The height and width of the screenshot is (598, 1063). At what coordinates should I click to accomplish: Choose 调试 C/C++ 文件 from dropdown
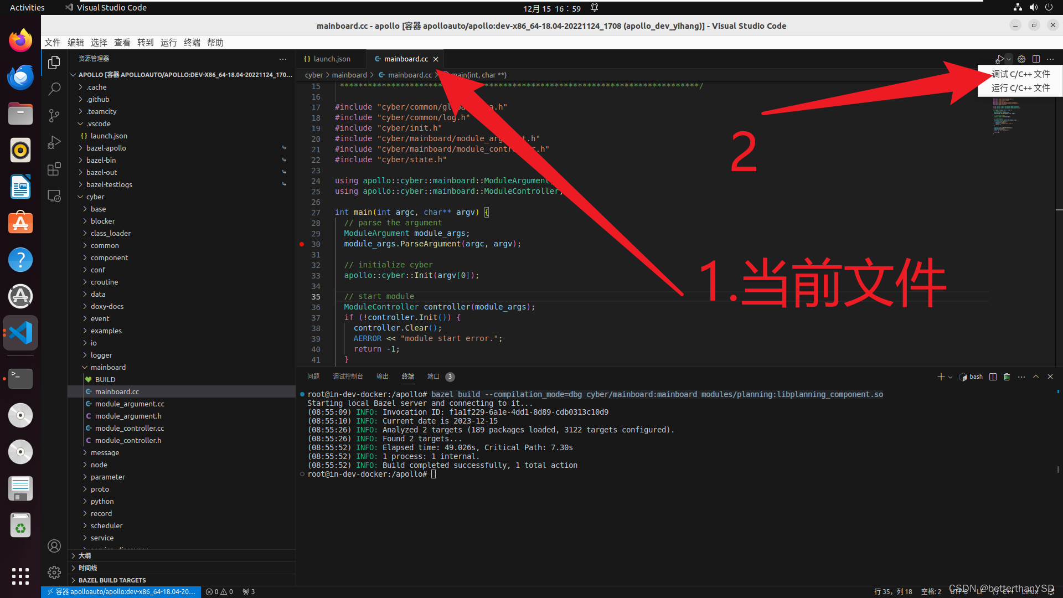(1020, 74)
